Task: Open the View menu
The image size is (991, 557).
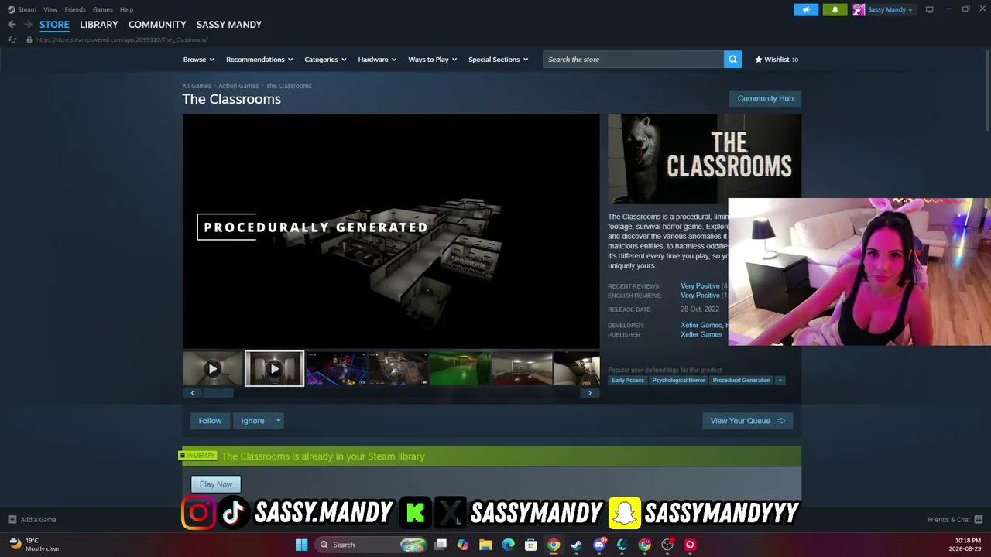Action: pyautogui.click(x=50, y=9)
